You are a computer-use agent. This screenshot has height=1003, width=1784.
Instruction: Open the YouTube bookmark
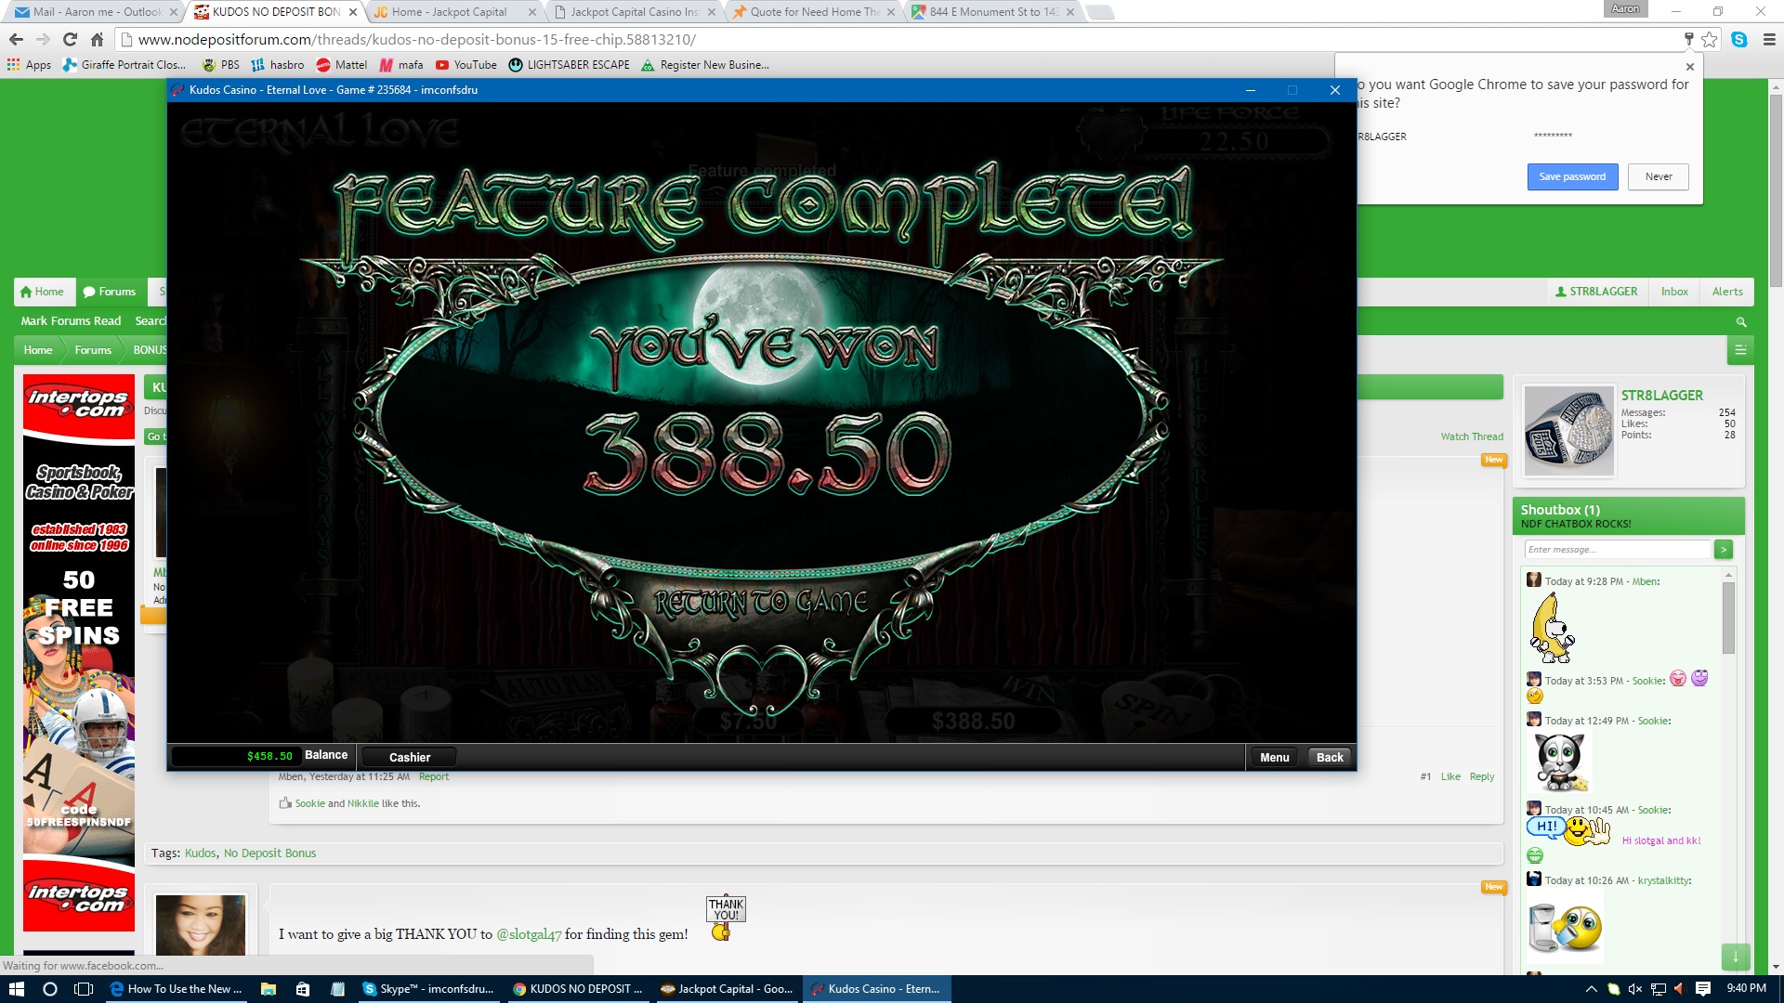pos(466,65)
